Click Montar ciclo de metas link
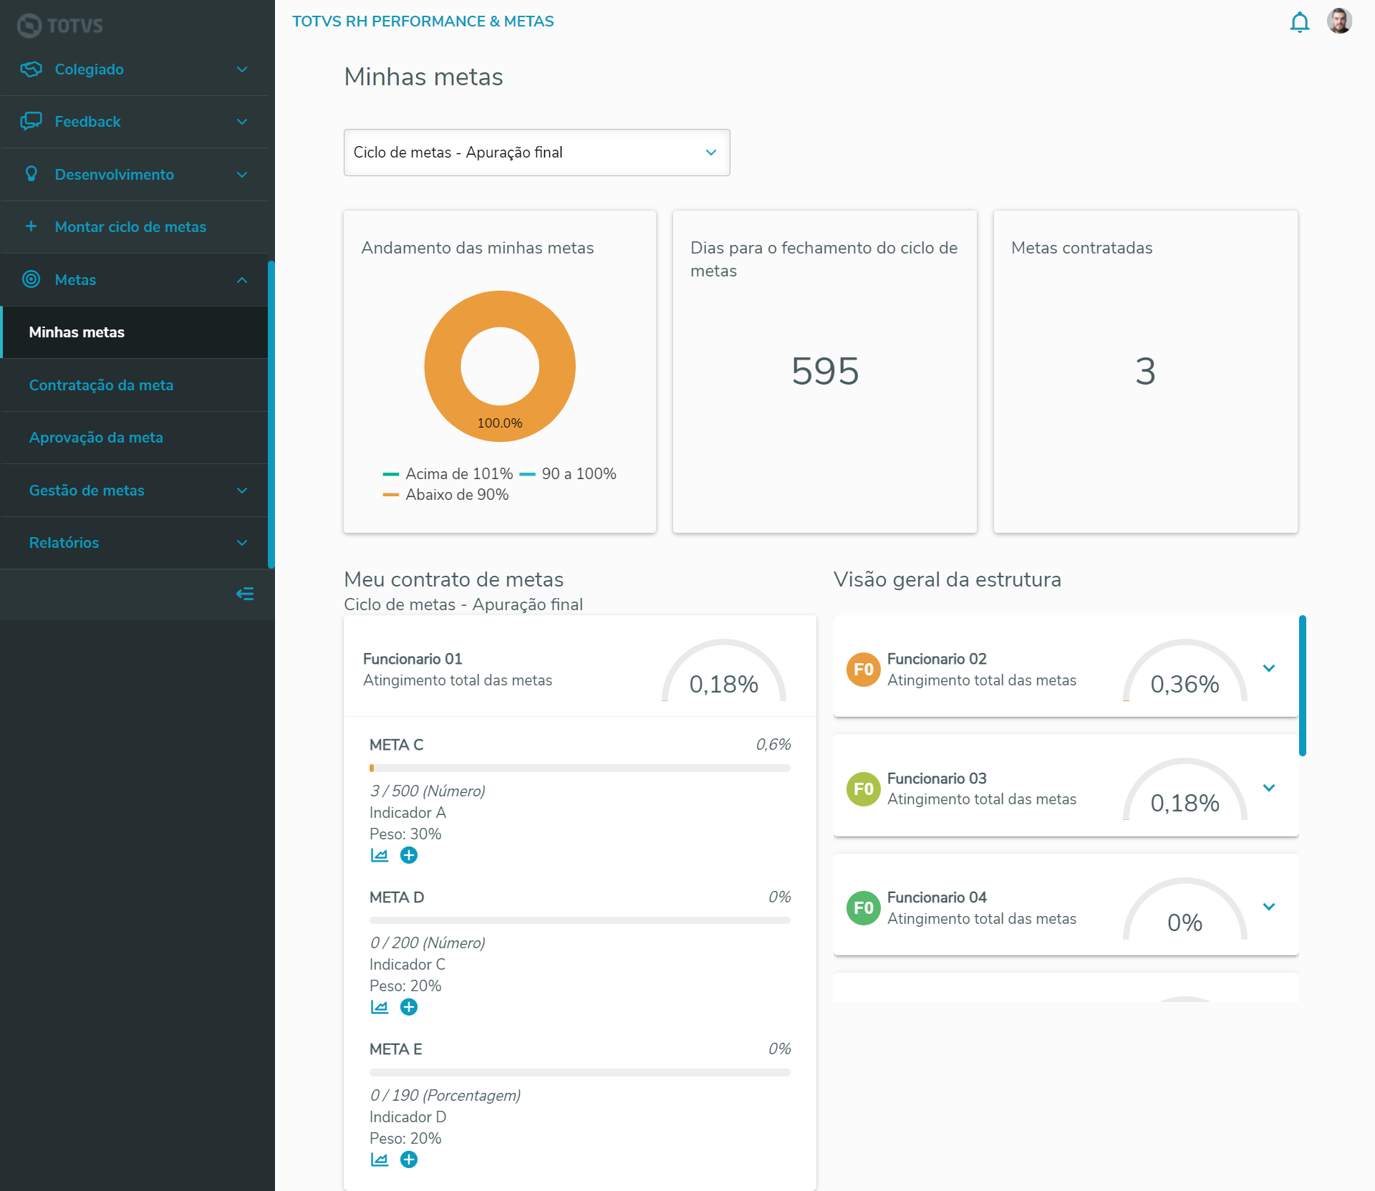The image size is (1375, 1191). point(130,227)
